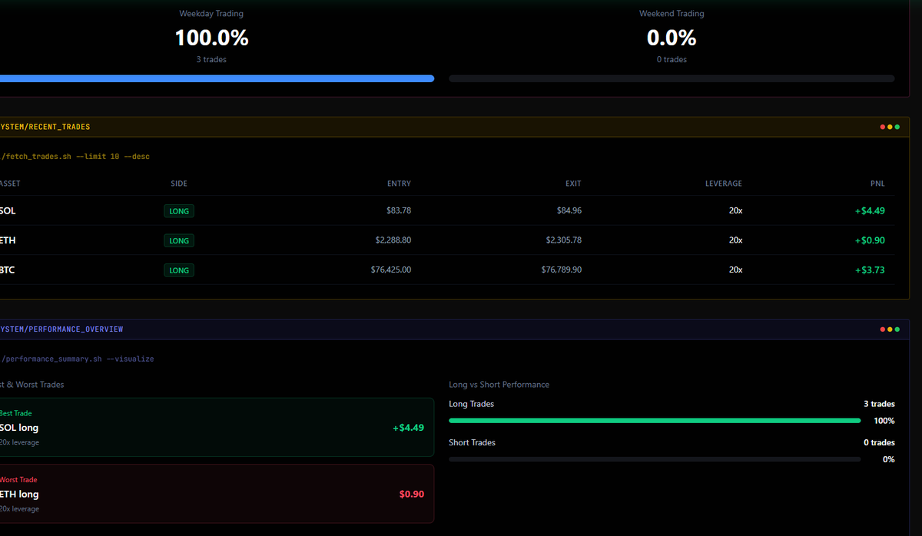Click red dot in PERFORMANCE_OVERVIEW panel header

tap(882, 329)
